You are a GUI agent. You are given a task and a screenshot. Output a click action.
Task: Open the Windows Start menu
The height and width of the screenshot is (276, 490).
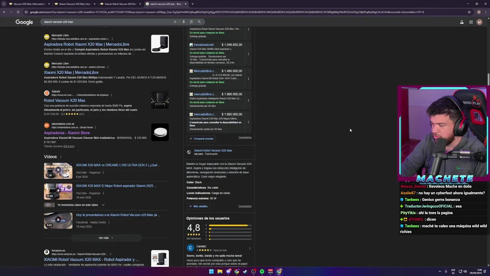(x=211, y=271)
